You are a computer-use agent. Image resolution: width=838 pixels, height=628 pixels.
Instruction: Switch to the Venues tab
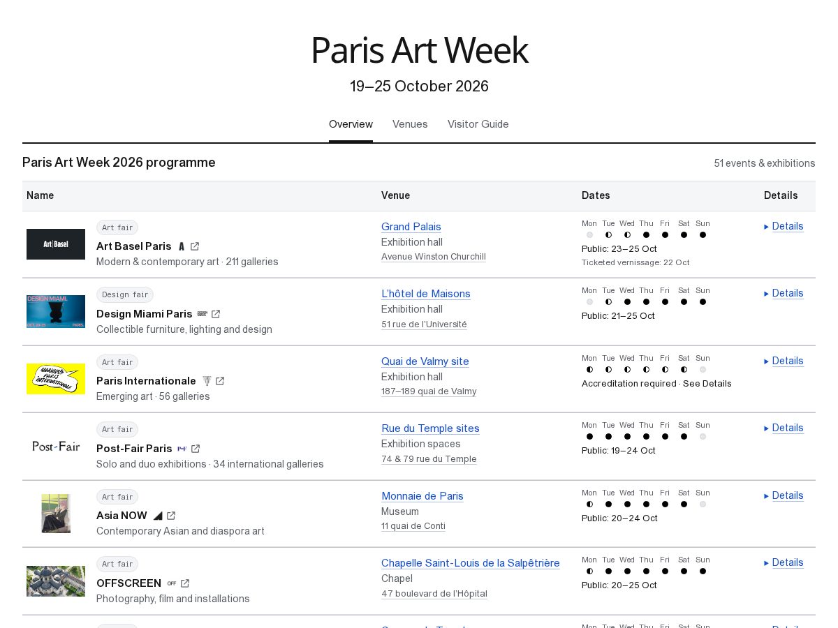(x=410, y=124)
